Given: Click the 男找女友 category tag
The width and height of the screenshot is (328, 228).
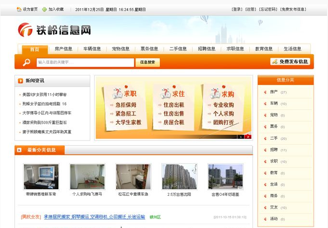Looking at the screenshot, I should (x=31, y=217).
